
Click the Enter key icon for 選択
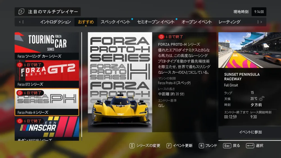[x=250, y=146]
